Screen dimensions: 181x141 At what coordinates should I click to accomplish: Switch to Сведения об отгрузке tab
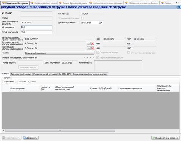point(15,3)
